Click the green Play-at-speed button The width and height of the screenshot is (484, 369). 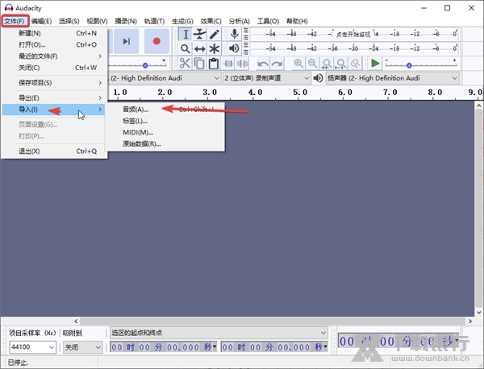coord(375,64)
